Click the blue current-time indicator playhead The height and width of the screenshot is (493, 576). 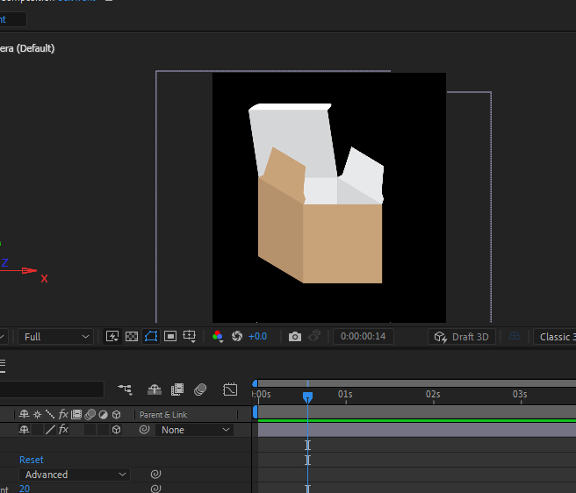click(x=308, y=397)
